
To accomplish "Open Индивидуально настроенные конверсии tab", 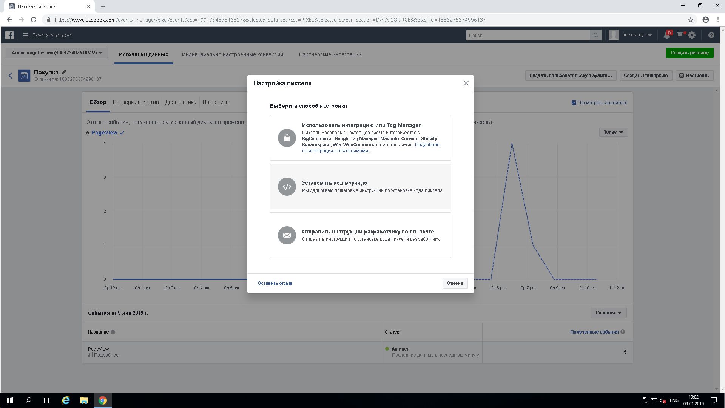I will click(232, 54).
